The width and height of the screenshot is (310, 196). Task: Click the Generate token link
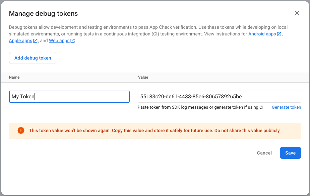click(286, 107)
